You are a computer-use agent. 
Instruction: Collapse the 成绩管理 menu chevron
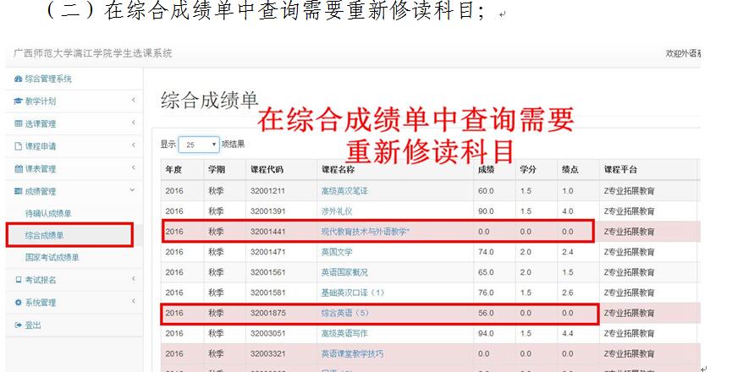(133, 192)
